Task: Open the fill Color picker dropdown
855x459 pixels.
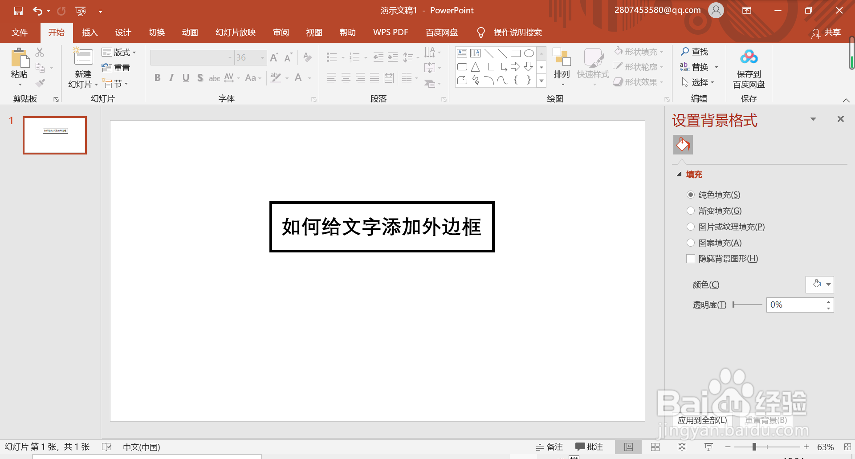Action: point(820,284)
